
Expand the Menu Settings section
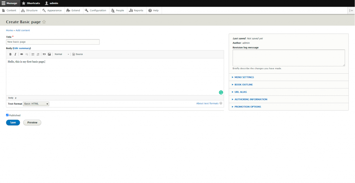[x=244, y=77]
